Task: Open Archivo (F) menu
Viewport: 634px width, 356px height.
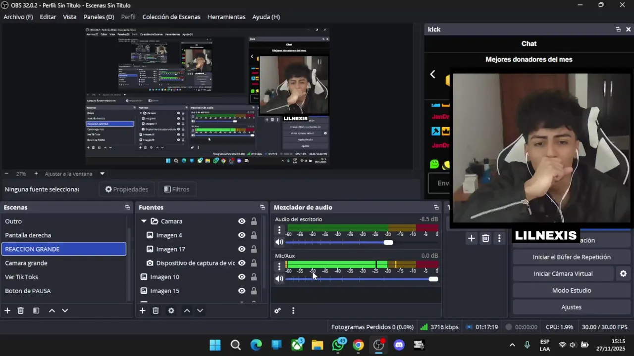Action: point(18,17)
